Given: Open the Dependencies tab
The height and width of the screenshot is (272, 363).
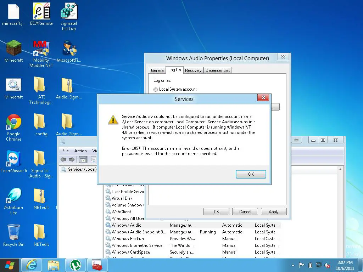Looking at the screenshot, I should click(218, 70).
